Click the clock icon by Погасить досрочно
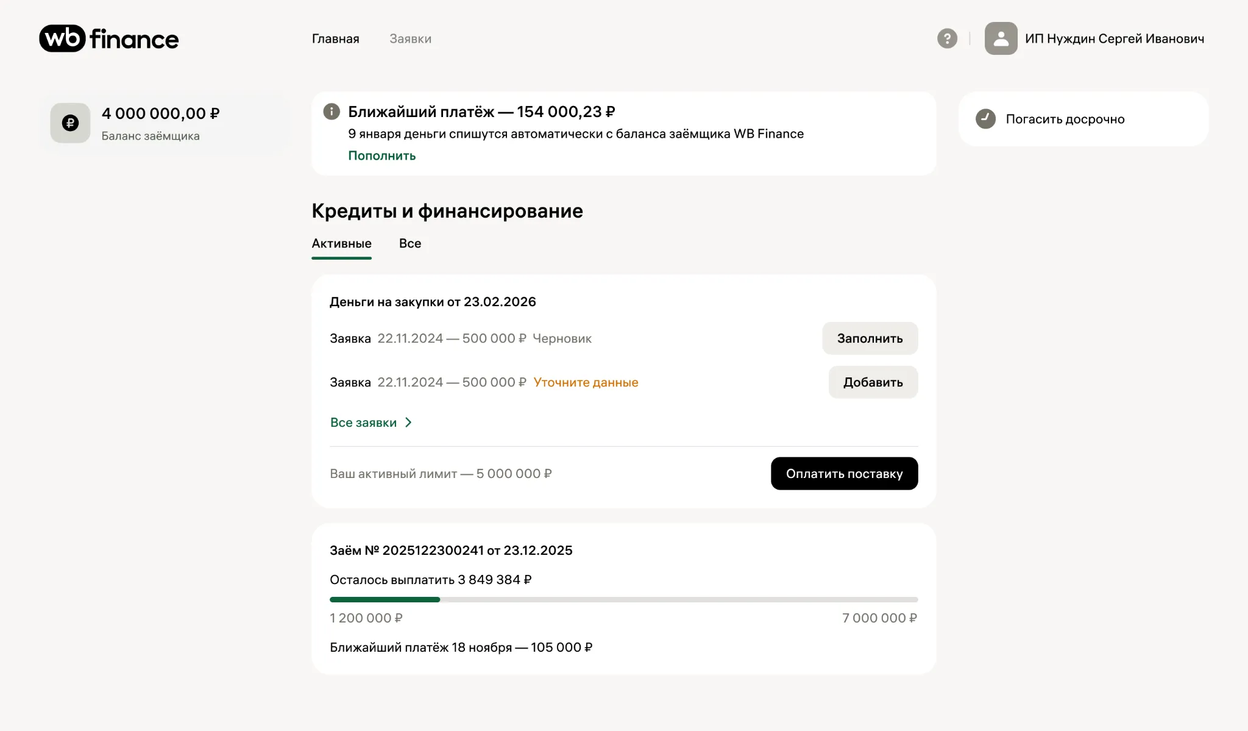This screenshot has height=731, width=1248. pos(985,119)
